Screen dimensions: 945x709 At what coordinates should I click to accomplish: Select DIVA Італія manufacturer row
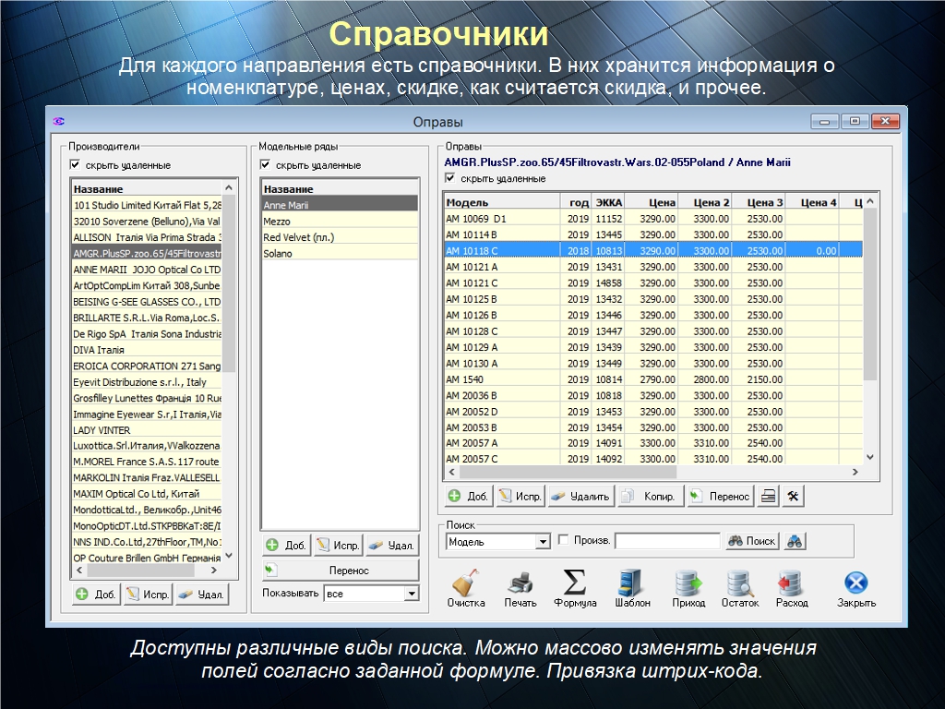pos(99,350)
